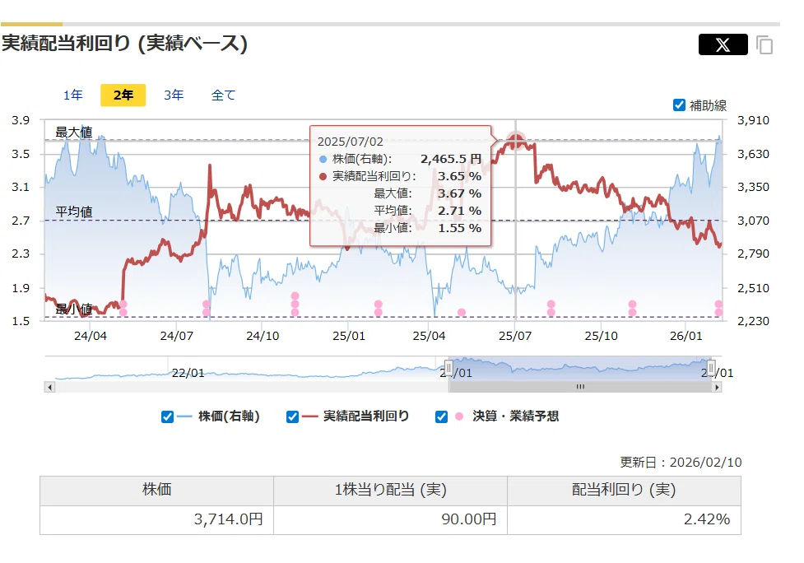Toggle 株価(右軸) series checkbox
The image size is (804, 563).
point(167,416)
